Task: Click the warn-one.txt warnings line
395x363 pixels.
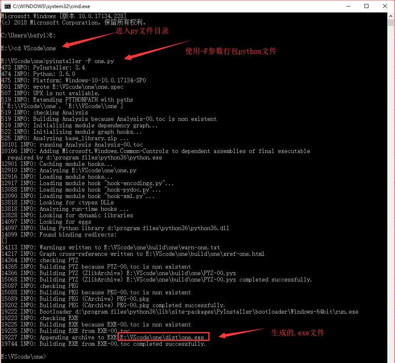Action: (x=111, y=247)
